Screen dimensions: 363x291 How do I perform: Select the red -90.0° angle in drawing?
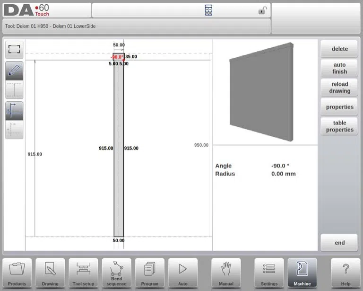coord(117,57)
